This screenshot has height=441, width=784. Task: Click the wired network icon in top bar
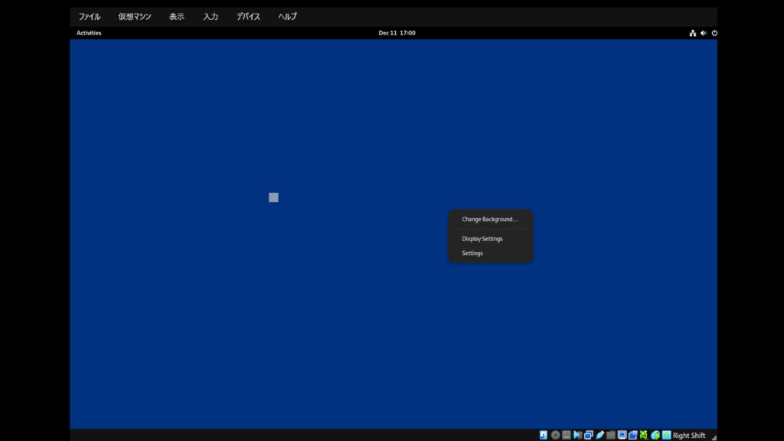click(x=693, y=33)
